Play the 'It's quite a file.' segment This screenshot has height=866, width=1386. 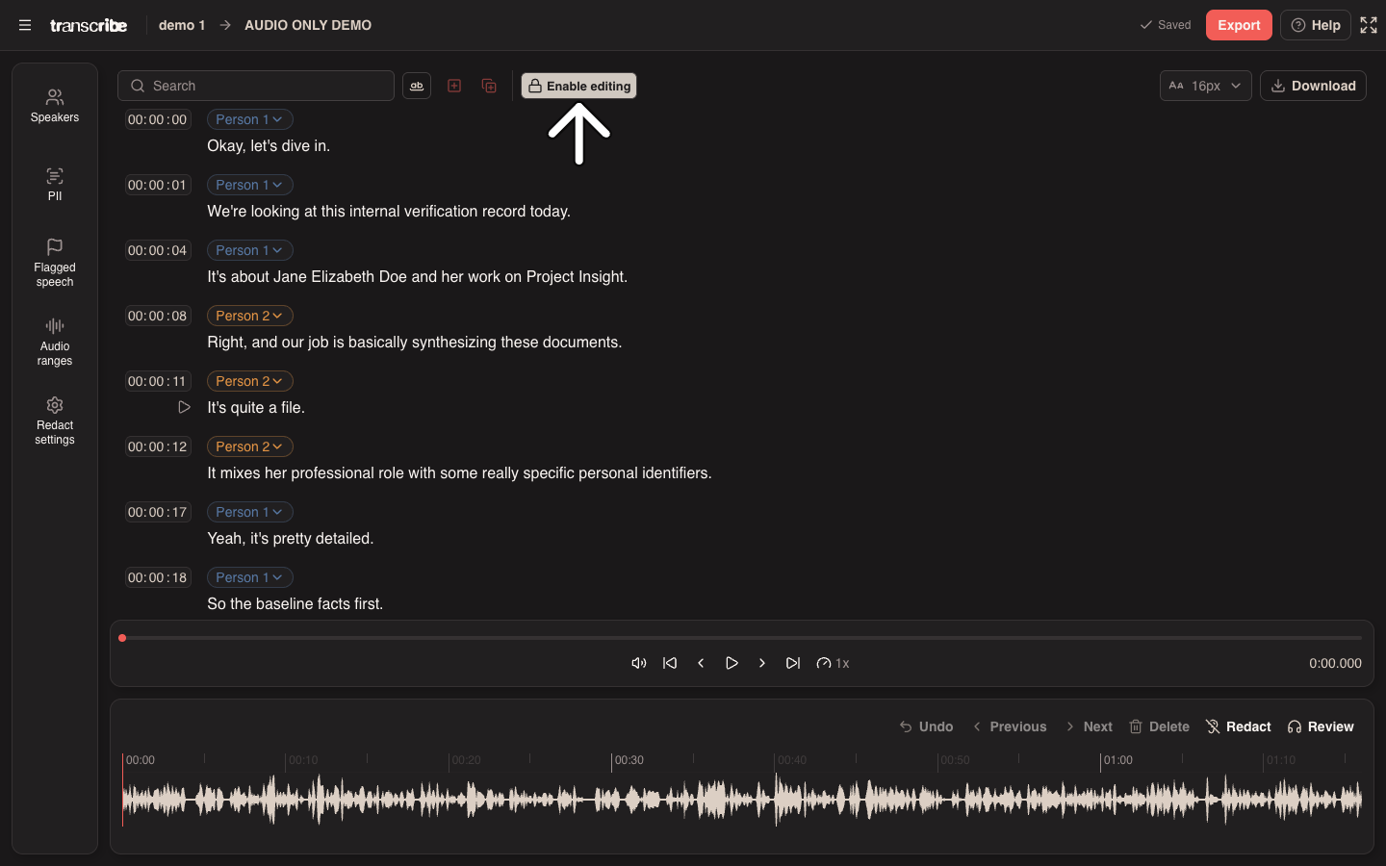[x=184, y=407]
